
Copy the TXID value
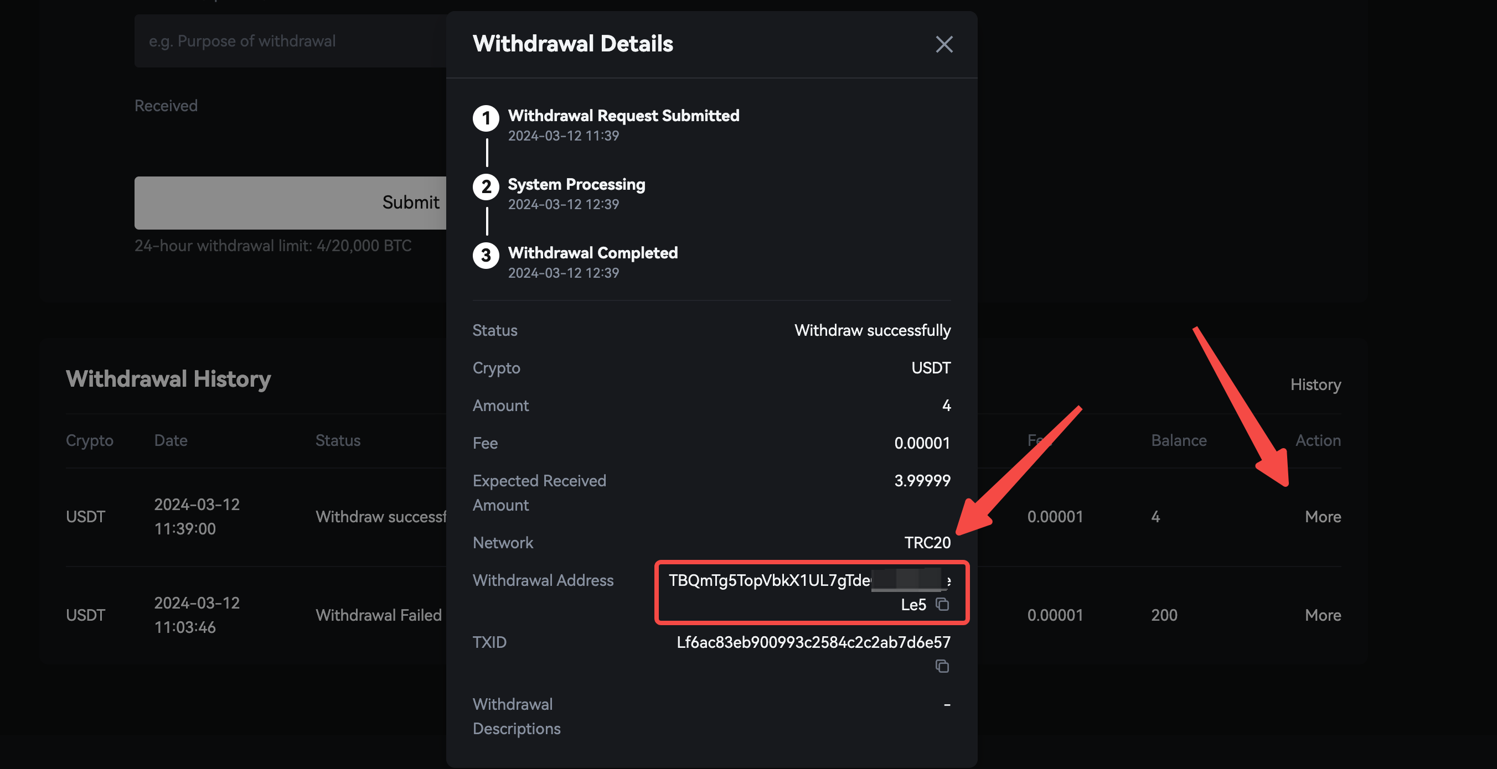[942, 666]
